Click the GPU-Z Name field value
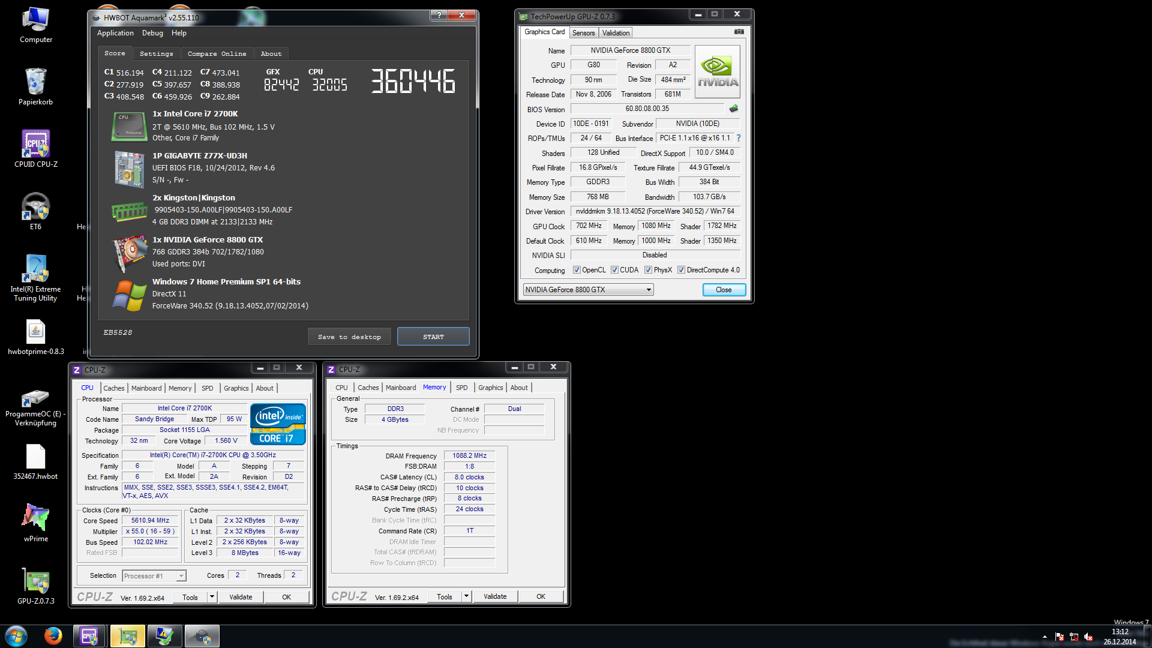Viewport: 1152px width, 648px height. click(x=630, y=50)
